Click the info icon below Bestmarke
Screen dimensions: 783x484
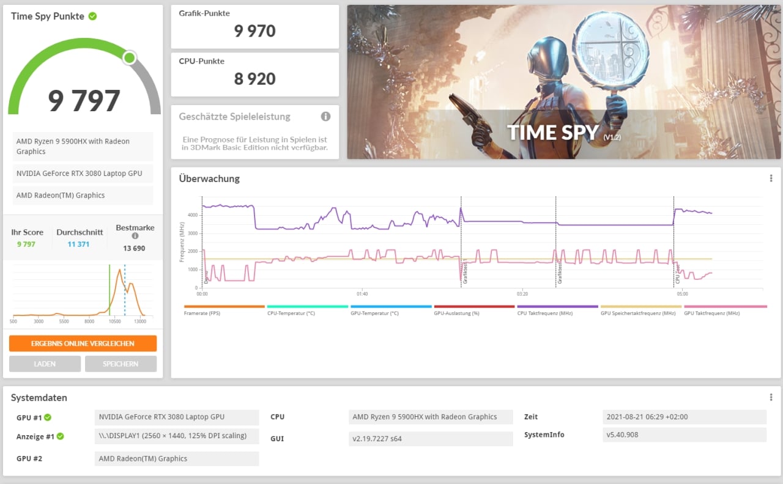coord(135,236)
